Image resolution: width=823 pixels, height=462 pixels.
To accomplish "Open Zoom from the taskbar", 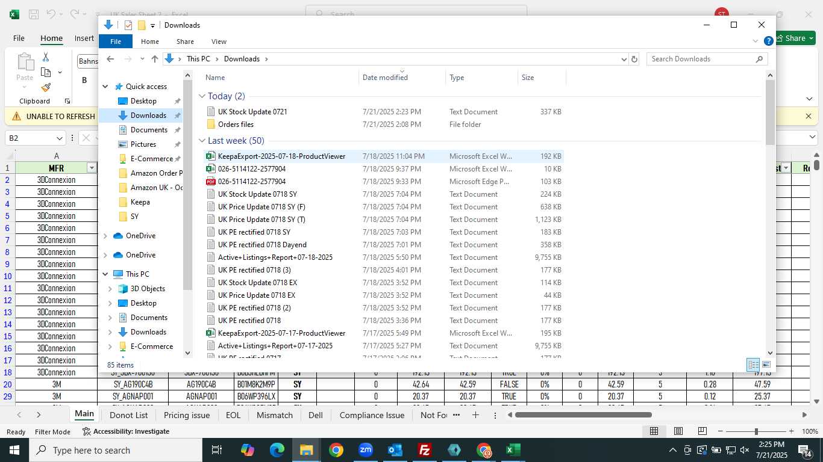I will pyautogui.click(x=366, y=450).
